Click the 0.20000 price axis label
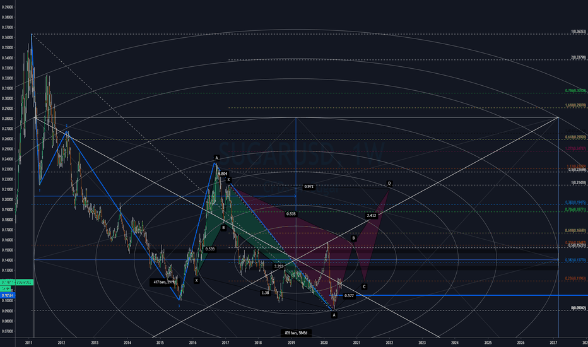This screenshot has height=347, width=588. pos(8,199)
